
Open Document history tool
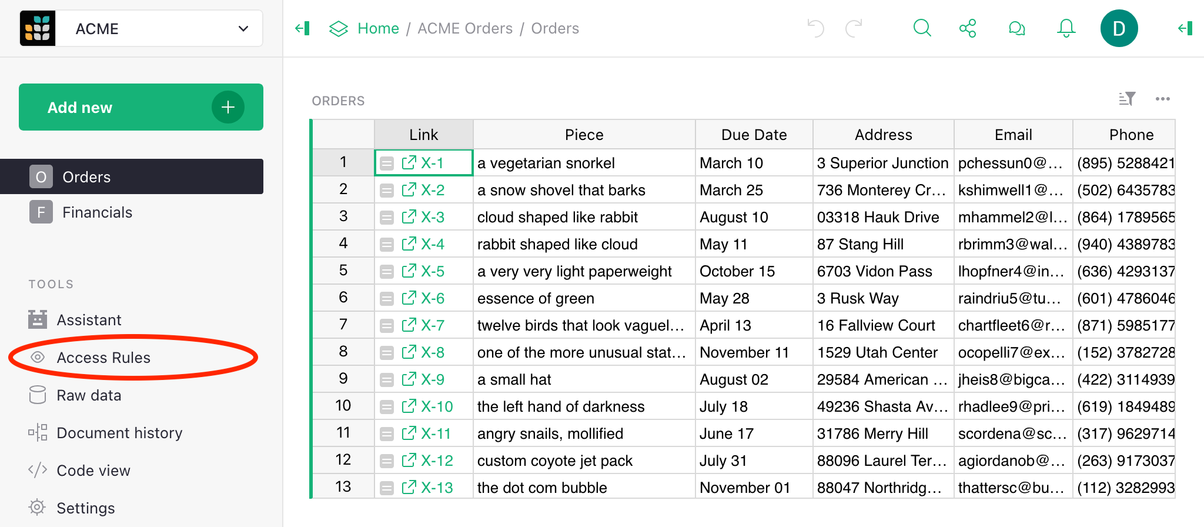[x=119, y=433]
